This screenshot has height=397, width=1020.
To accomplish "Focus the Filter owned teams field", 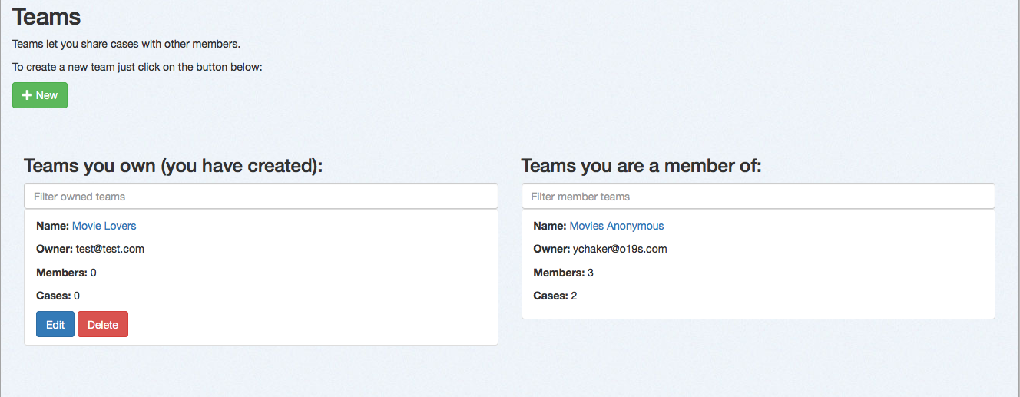I will tap(261, 196).
